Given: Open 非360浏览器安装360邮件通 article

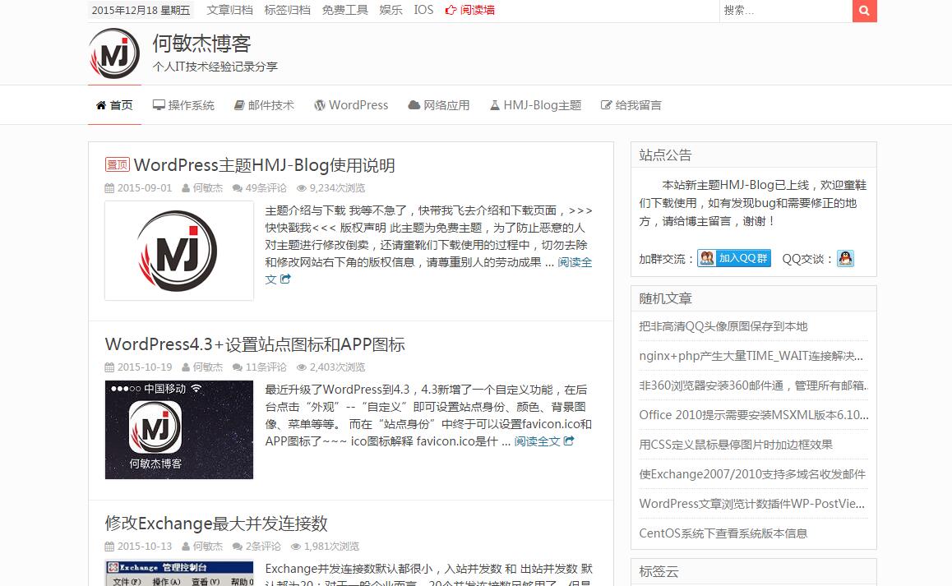Looking at the screenshot, I should tap(754, 385).
